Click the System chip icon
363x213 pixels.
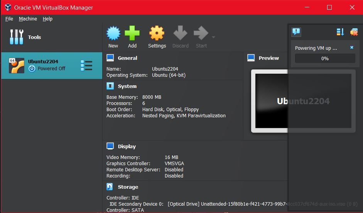(x=110, y=86)
